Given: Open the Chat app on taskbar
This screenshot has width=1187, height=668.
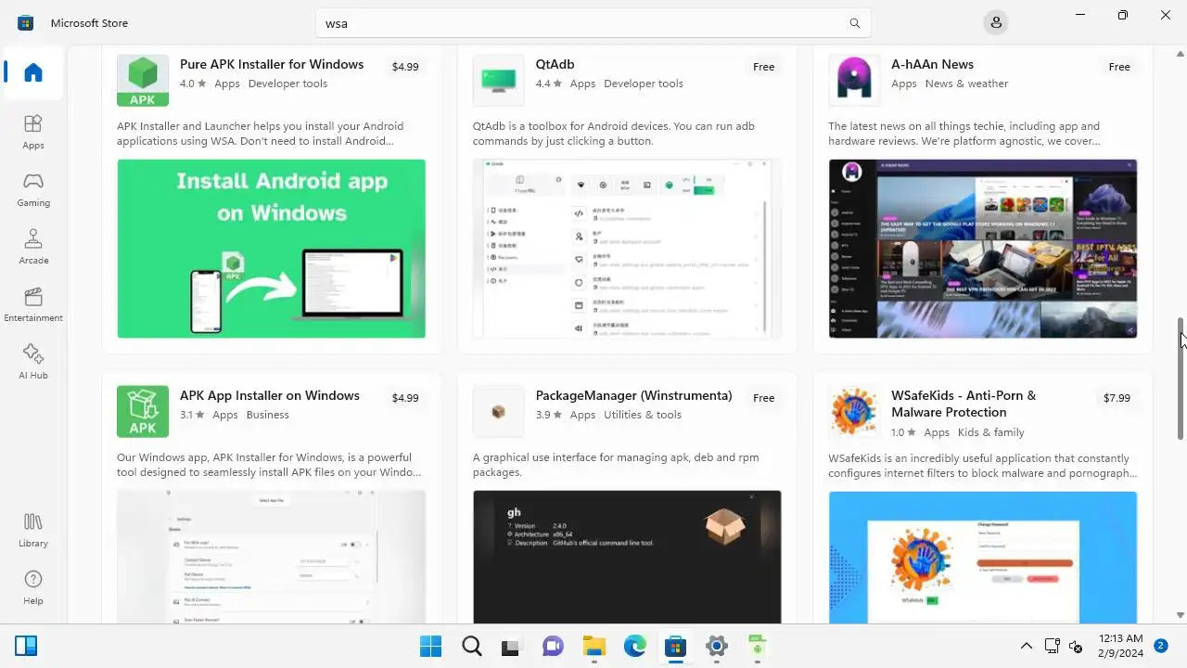Looking at the screenshot, I should 553,646.
